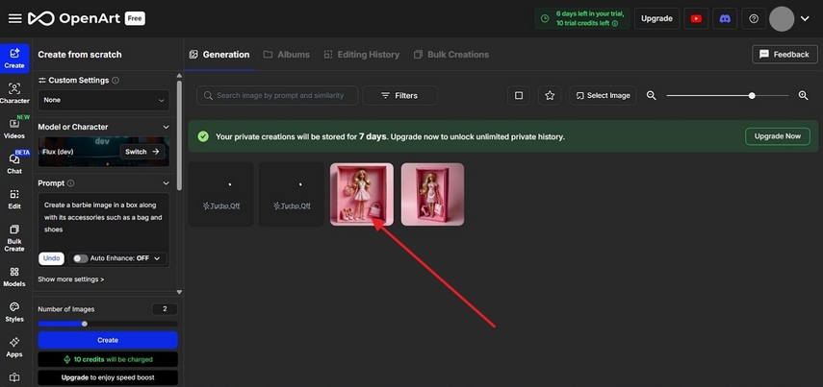This screenshot has width=823, height=387.
Task: Click the Upgrade button in header
Action: pos(656,18)
